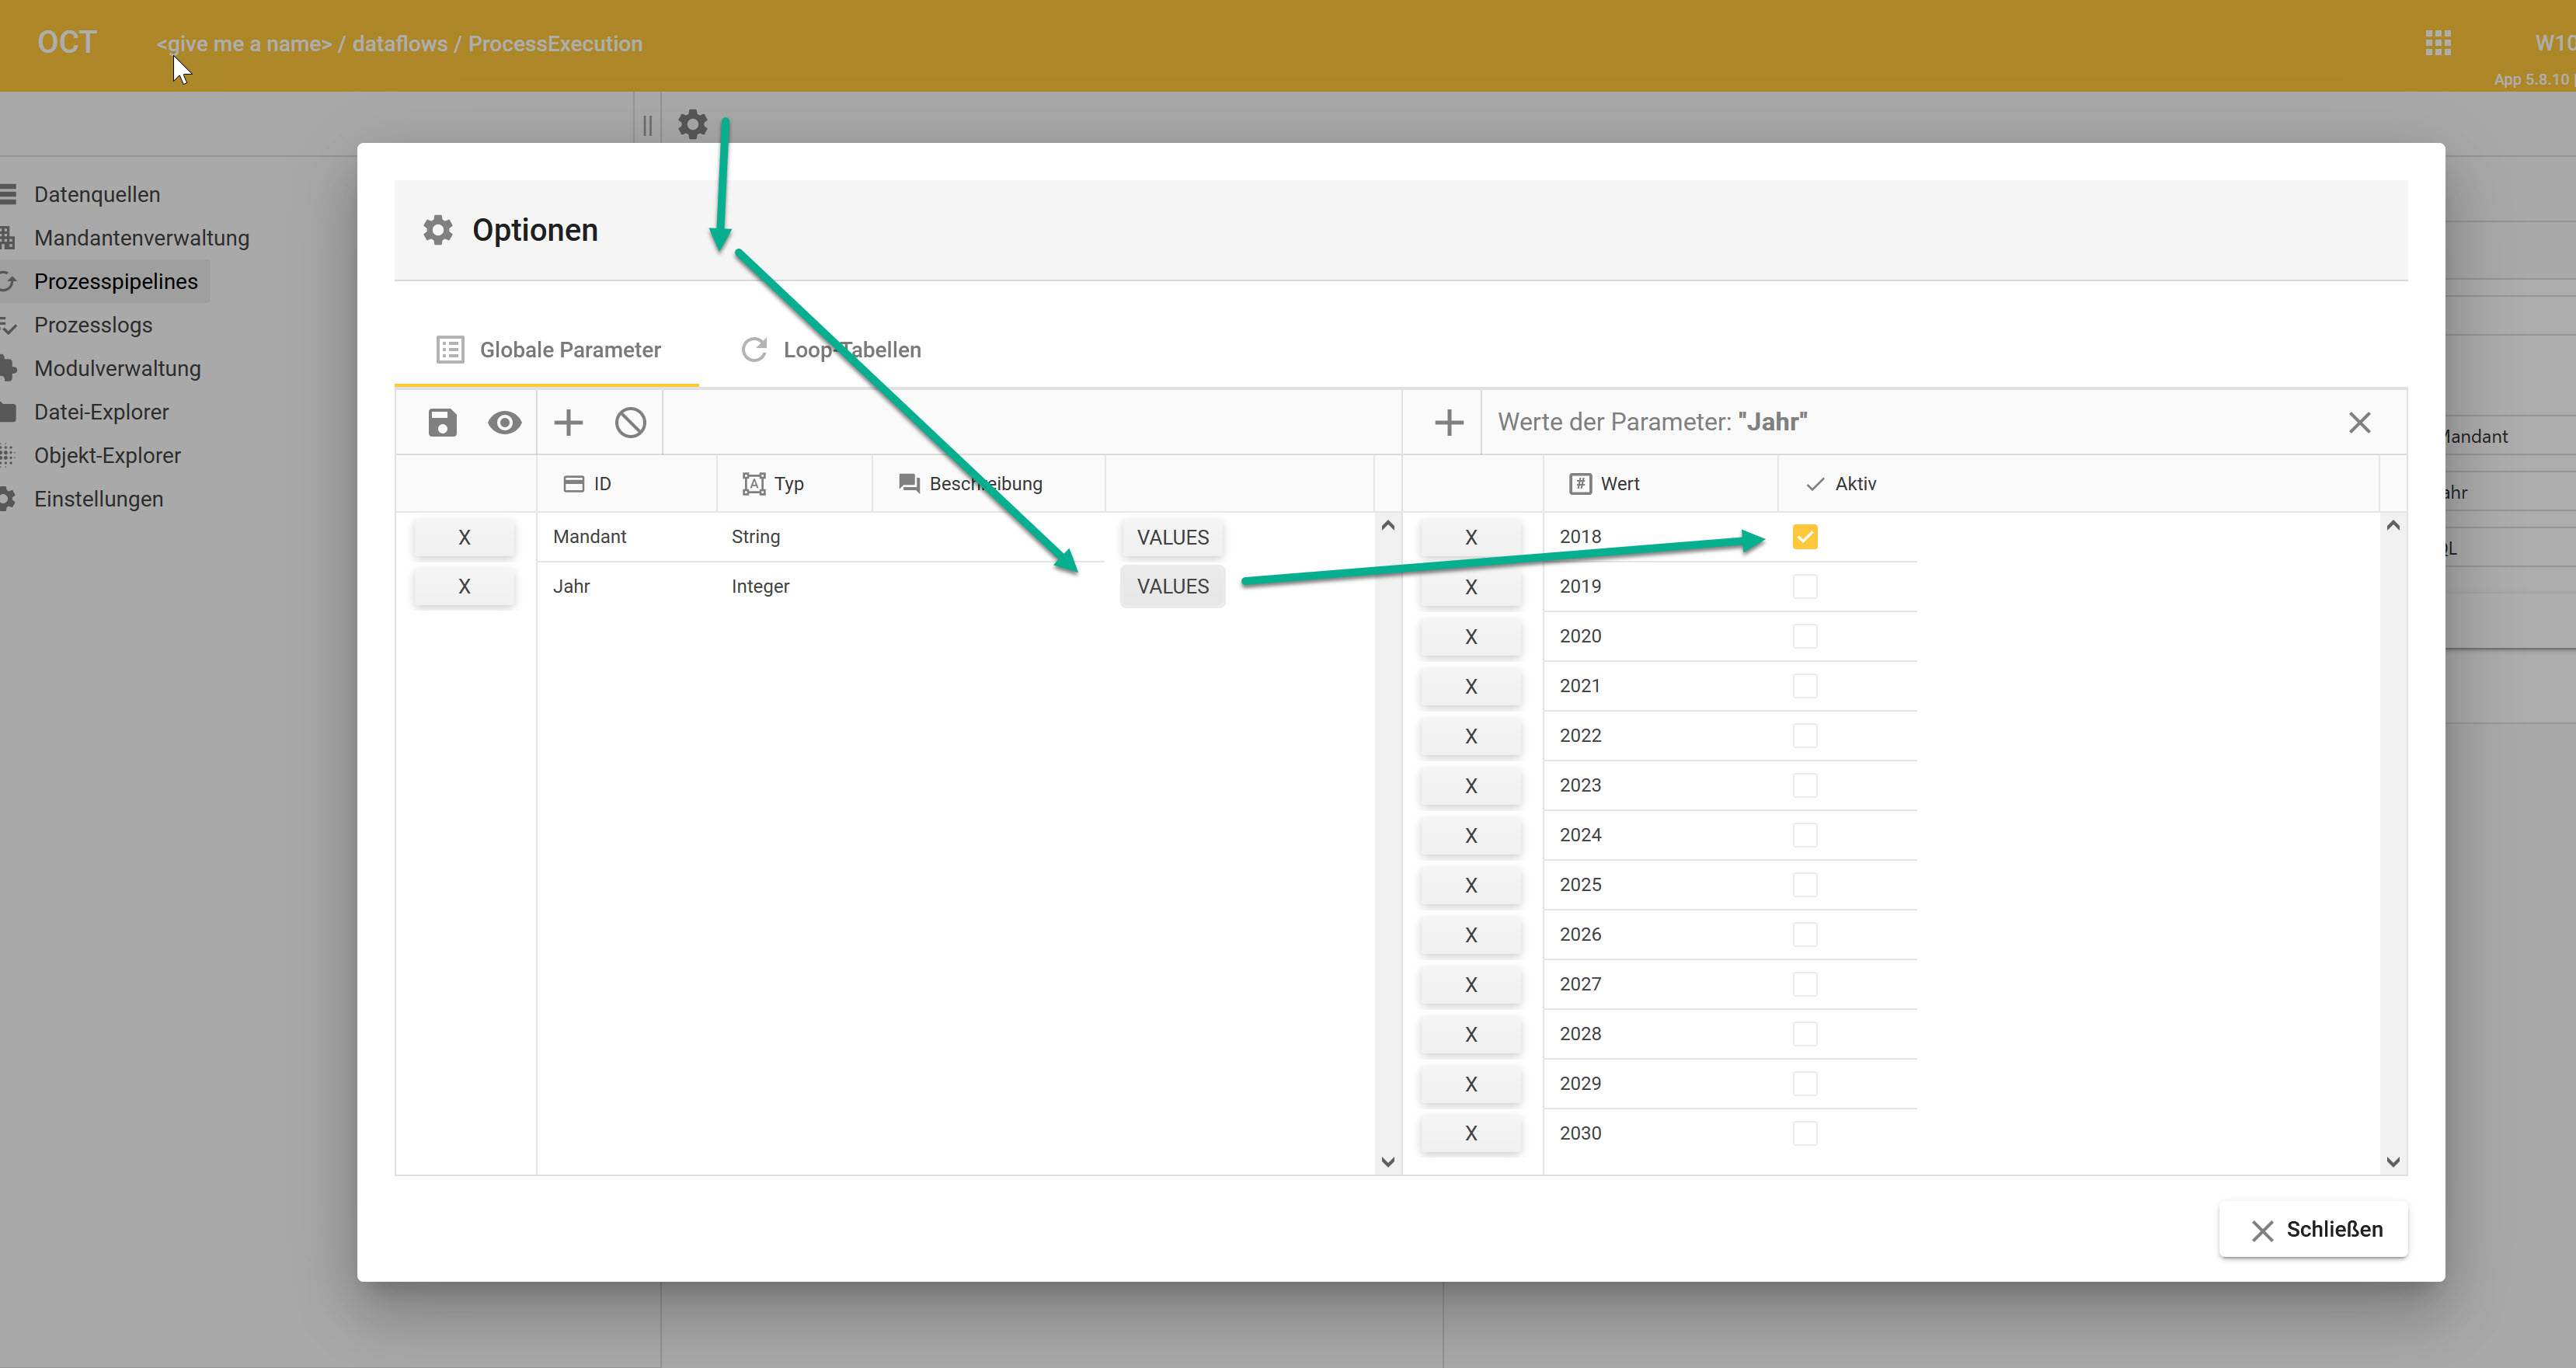Click the cancel circle-slash icon
Image resolution: width=2576 pixels, height=1368 pixels.
click(630, 423)
